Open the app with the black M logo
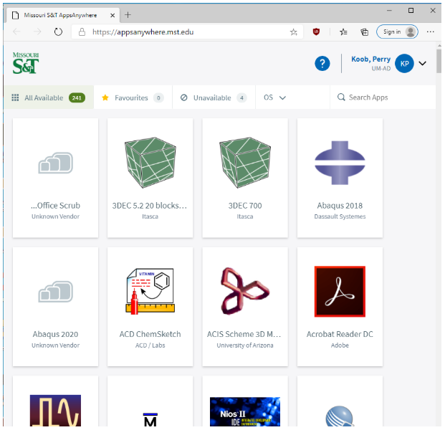The width and height of the screenshot is (445, 430). pos(150,420)
